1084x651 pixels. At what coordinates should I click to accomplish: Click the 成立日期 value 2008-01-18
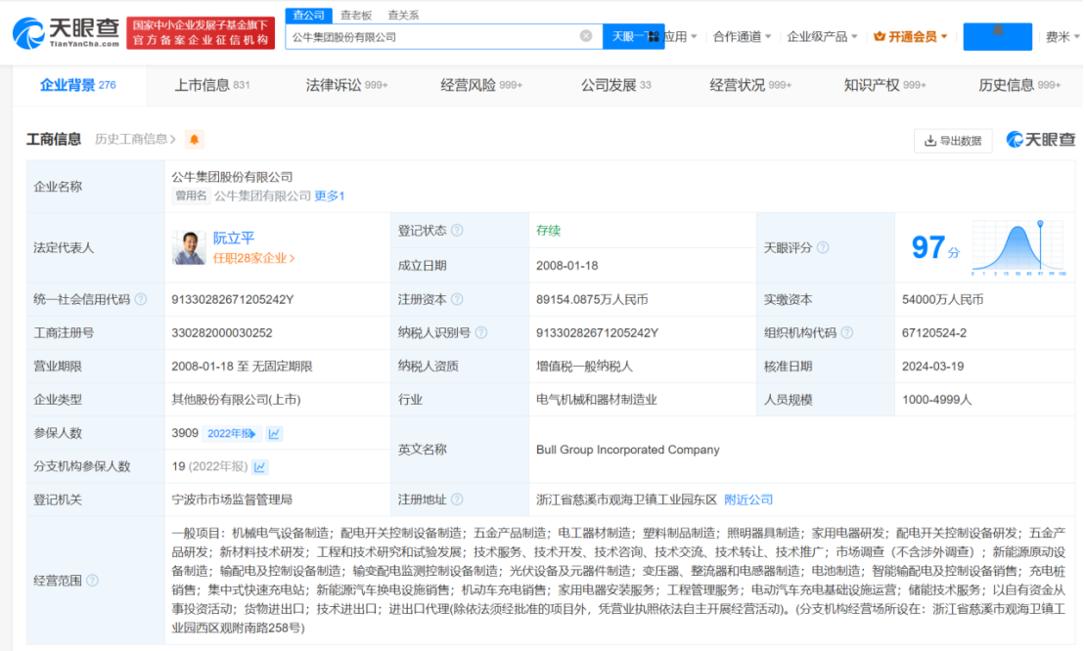pyautogui.click(x=566, y=265)
